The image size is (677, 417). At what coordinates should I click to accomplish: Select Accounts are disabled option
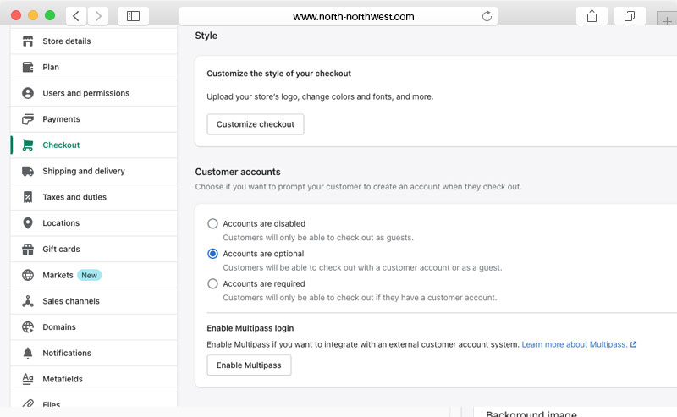pos(213,224)
